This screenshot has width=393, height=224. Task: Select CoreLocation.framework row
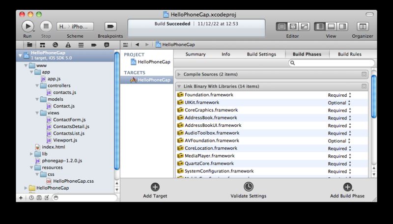click(272, 148)
